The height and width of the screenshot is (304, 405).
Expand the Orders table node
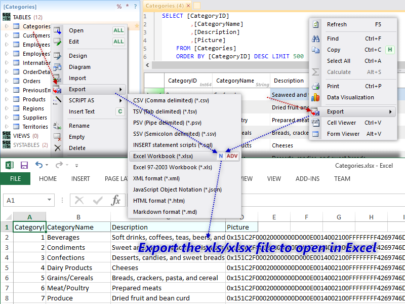click(x=7, y=81)
